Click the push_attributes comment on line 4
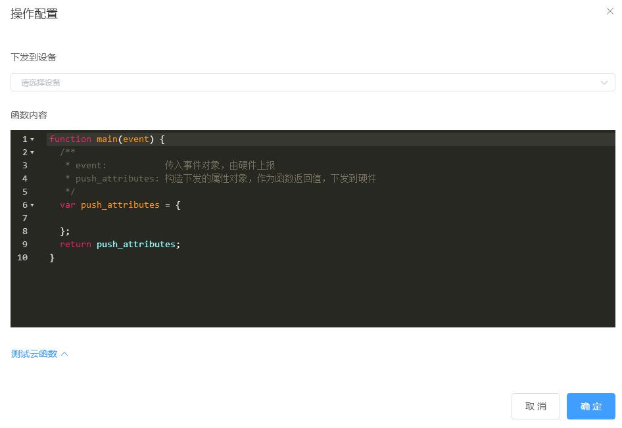Viewport: 622px width, 428px height. 117,179
